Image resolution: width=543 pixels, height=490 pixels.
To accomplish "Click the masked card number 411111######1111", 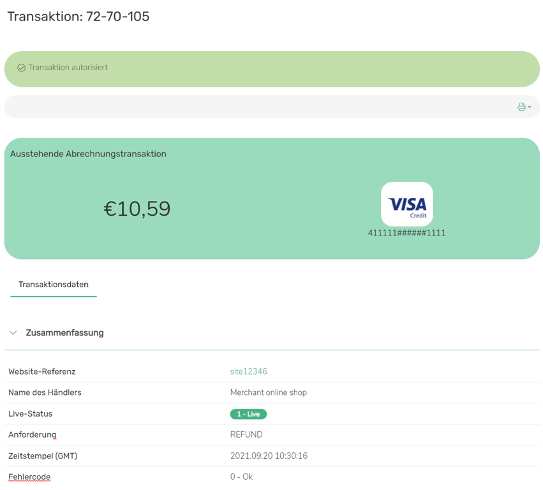I will coord(406,233).
